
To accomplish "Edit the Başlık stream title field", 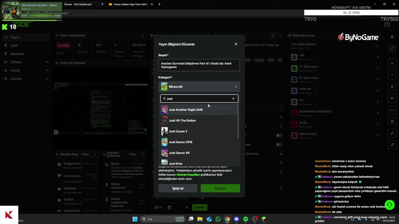I will [199, 65].
